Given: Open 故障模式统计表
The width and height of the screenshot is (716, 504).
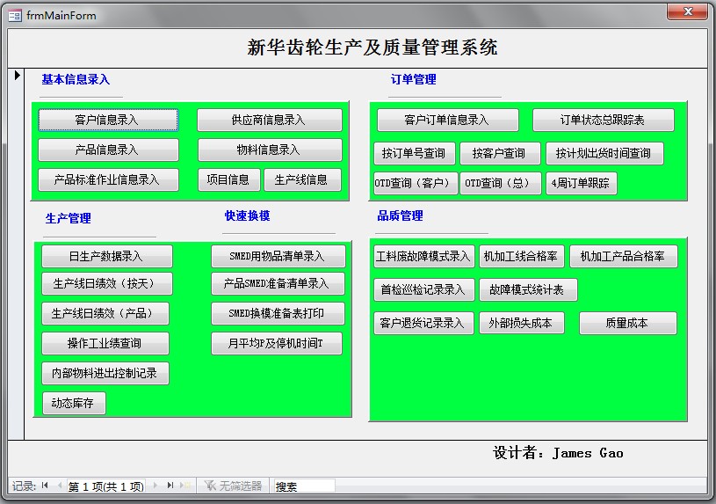Looking at the screenshot, I should tap(528, 289).
